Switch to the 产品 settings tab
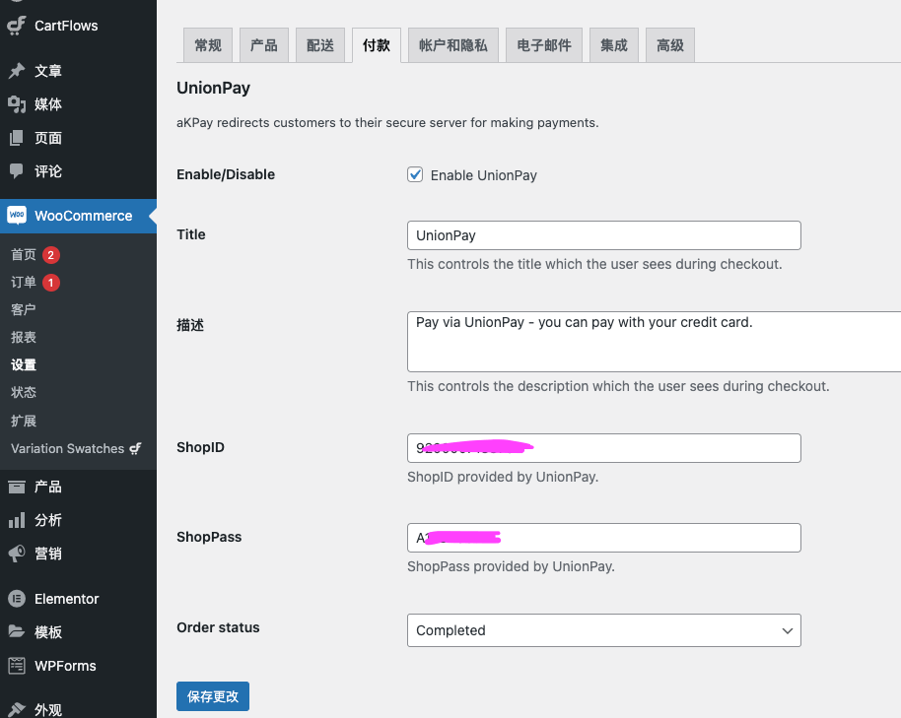 (x=264, y=45)
